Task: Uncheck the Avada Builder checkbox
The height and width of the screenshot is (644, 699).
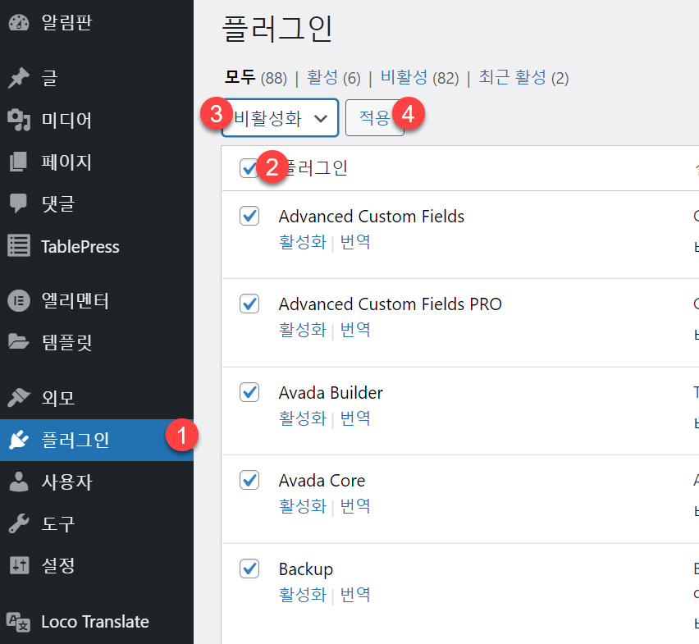Action: pos(249,392)
